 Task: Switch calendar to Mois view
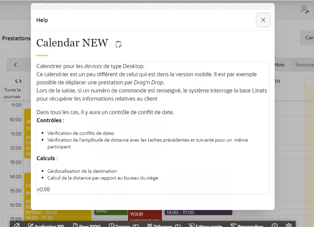click(279, 65)
